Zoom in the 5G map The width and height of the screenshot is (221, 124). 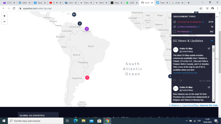coord(4,16)
